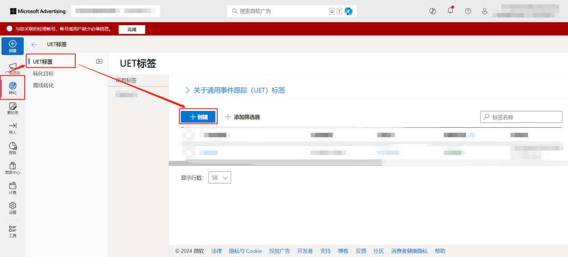
Task: Click the Microsoft Advertising logo
Action: coord(38,11)
